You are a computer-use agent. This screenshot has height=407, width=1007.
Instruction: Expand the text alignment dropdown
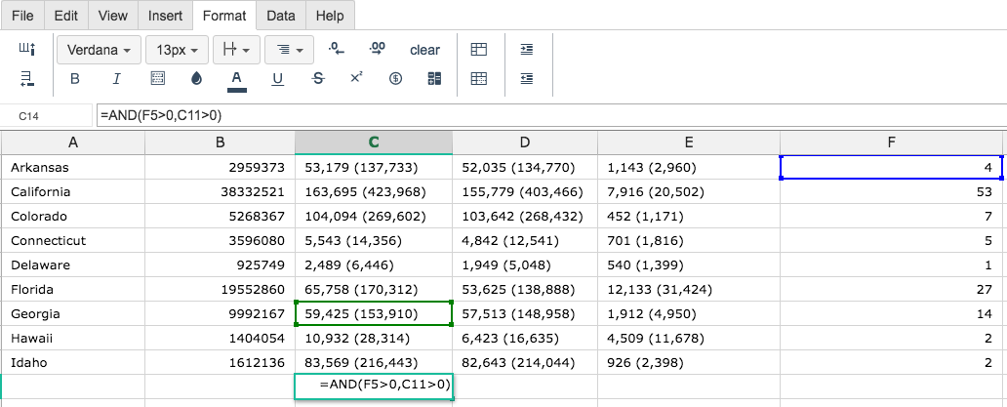click(x=289, y=50)
